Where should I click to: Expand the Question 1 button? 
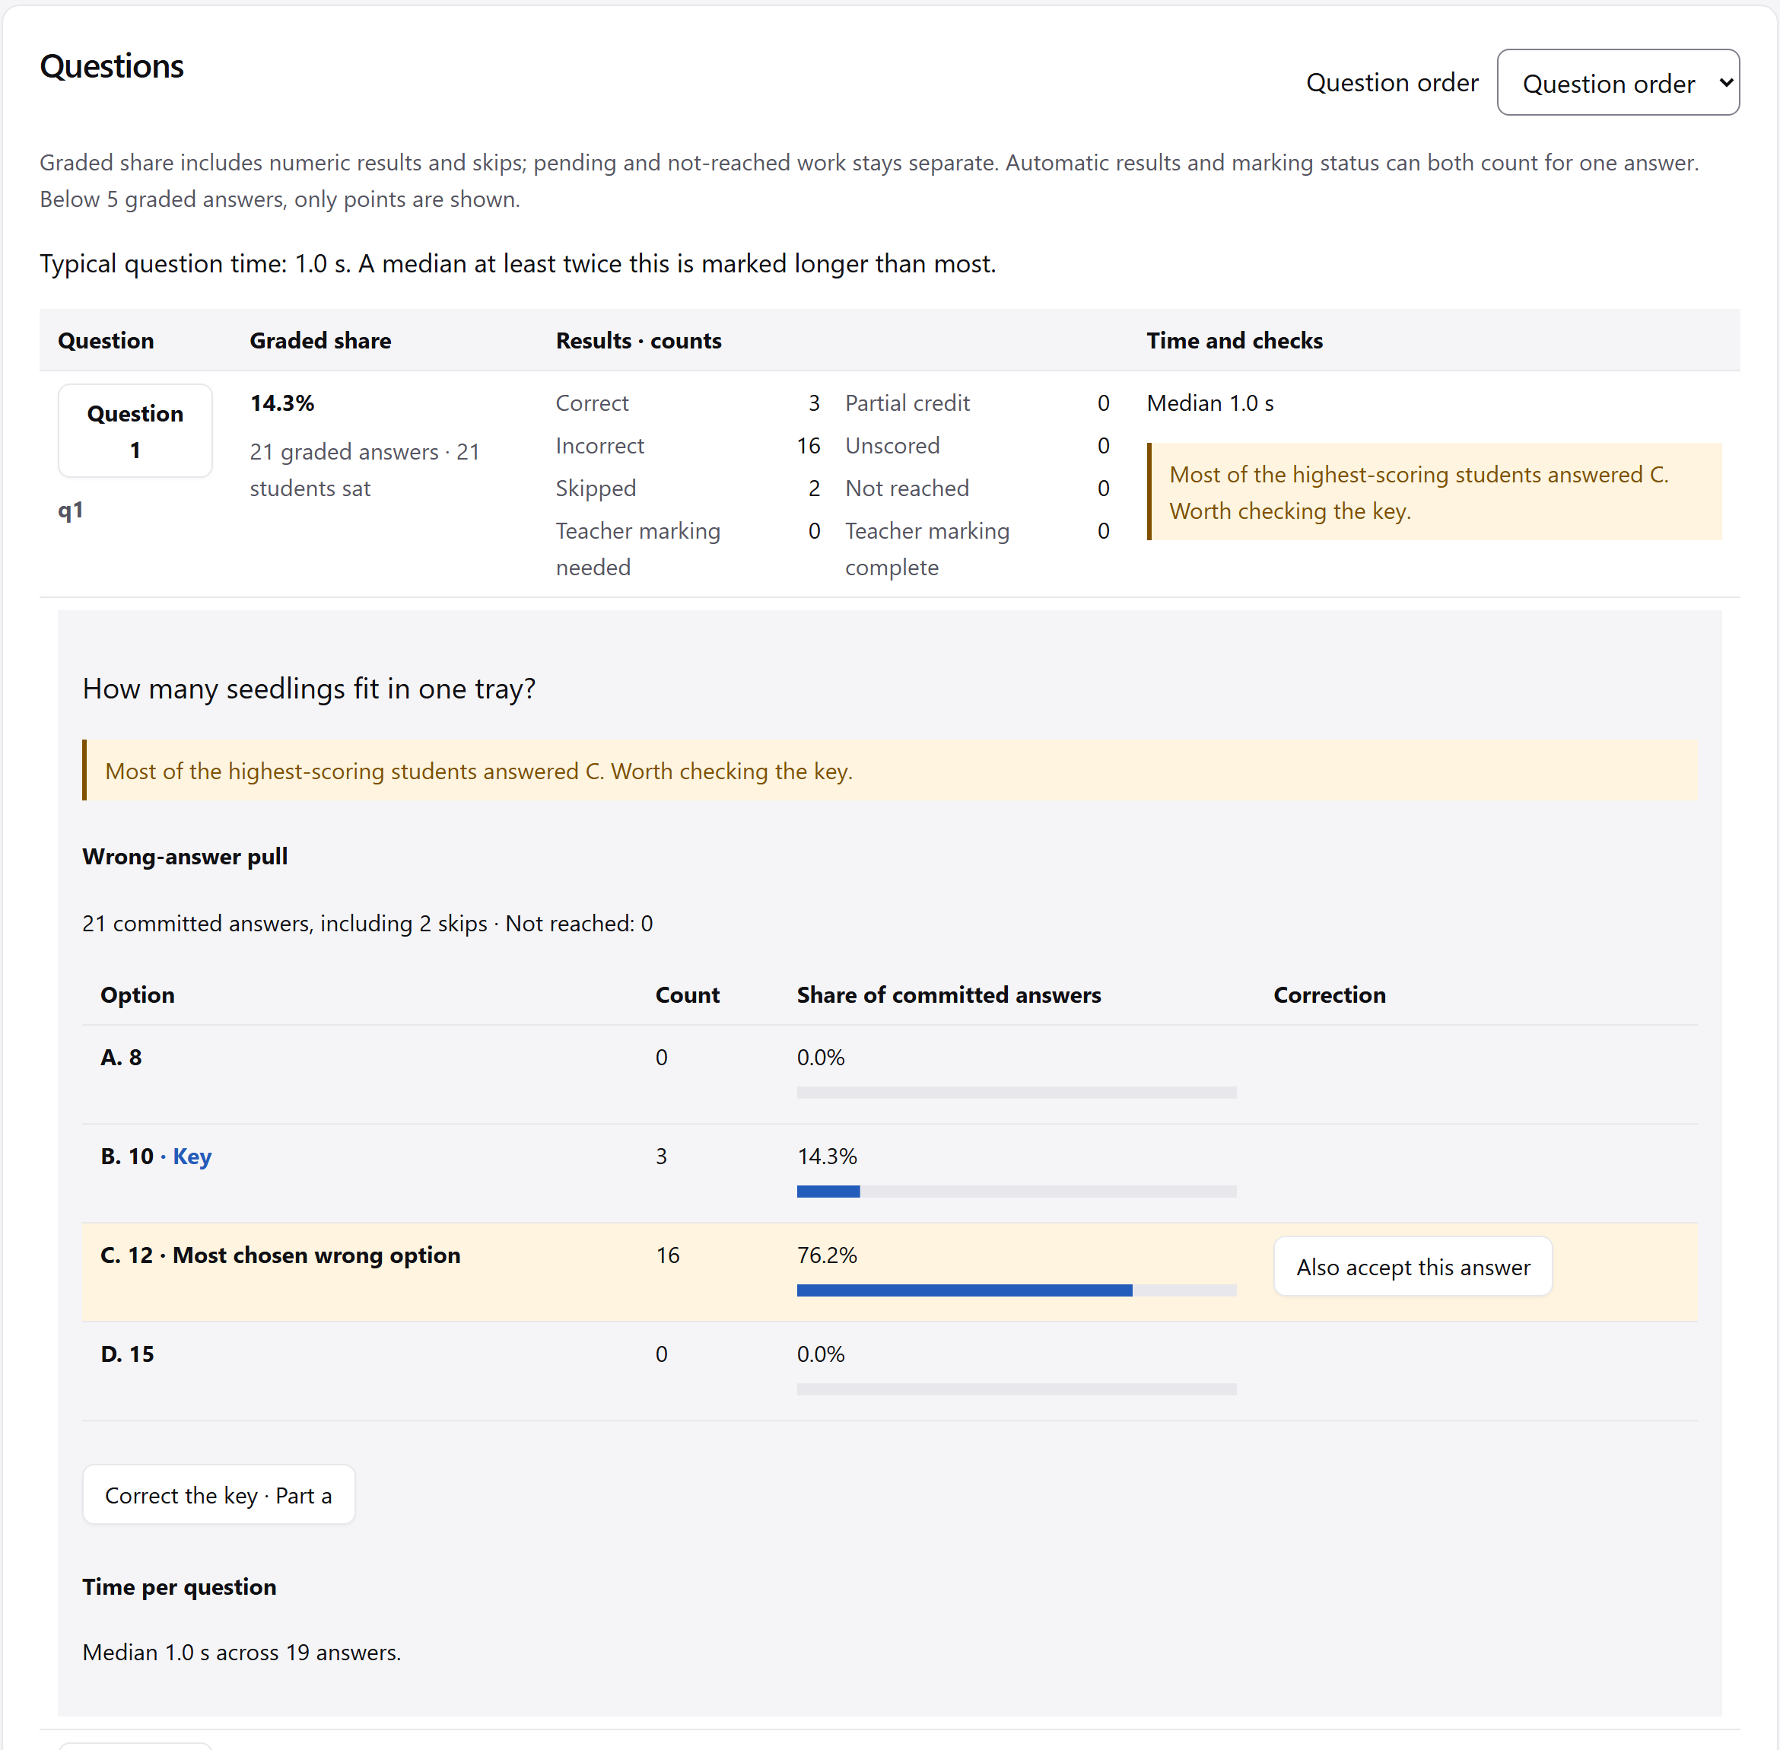click(x=135, y=431)
